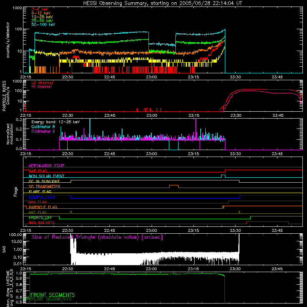
Task: Click the 'counts/s/detector' vertical axis label
Action: 8,40
